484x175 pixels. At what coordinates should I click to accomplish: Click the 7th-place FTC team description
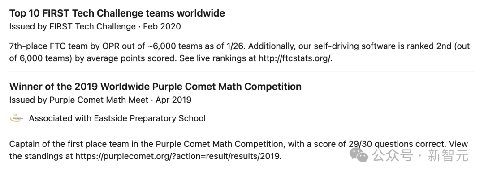239,52
